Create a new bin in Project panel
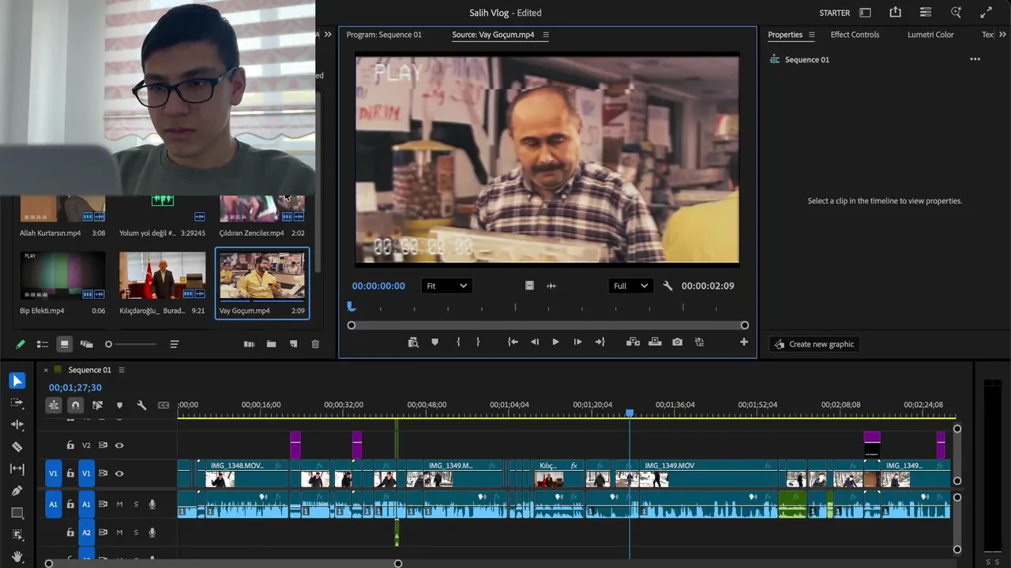 (x=271, y=344)
